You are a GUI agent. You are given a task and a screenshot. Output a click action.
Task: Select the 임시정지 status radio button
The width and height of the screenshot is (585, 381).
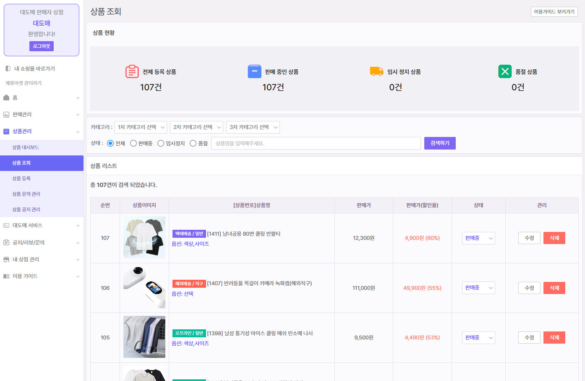[161, 143]
